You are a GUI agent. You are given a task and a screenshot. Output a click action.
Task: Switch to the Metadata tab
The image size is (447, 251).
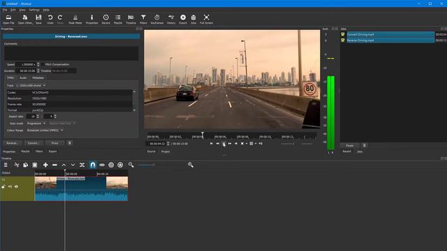[x=38, y=77]
